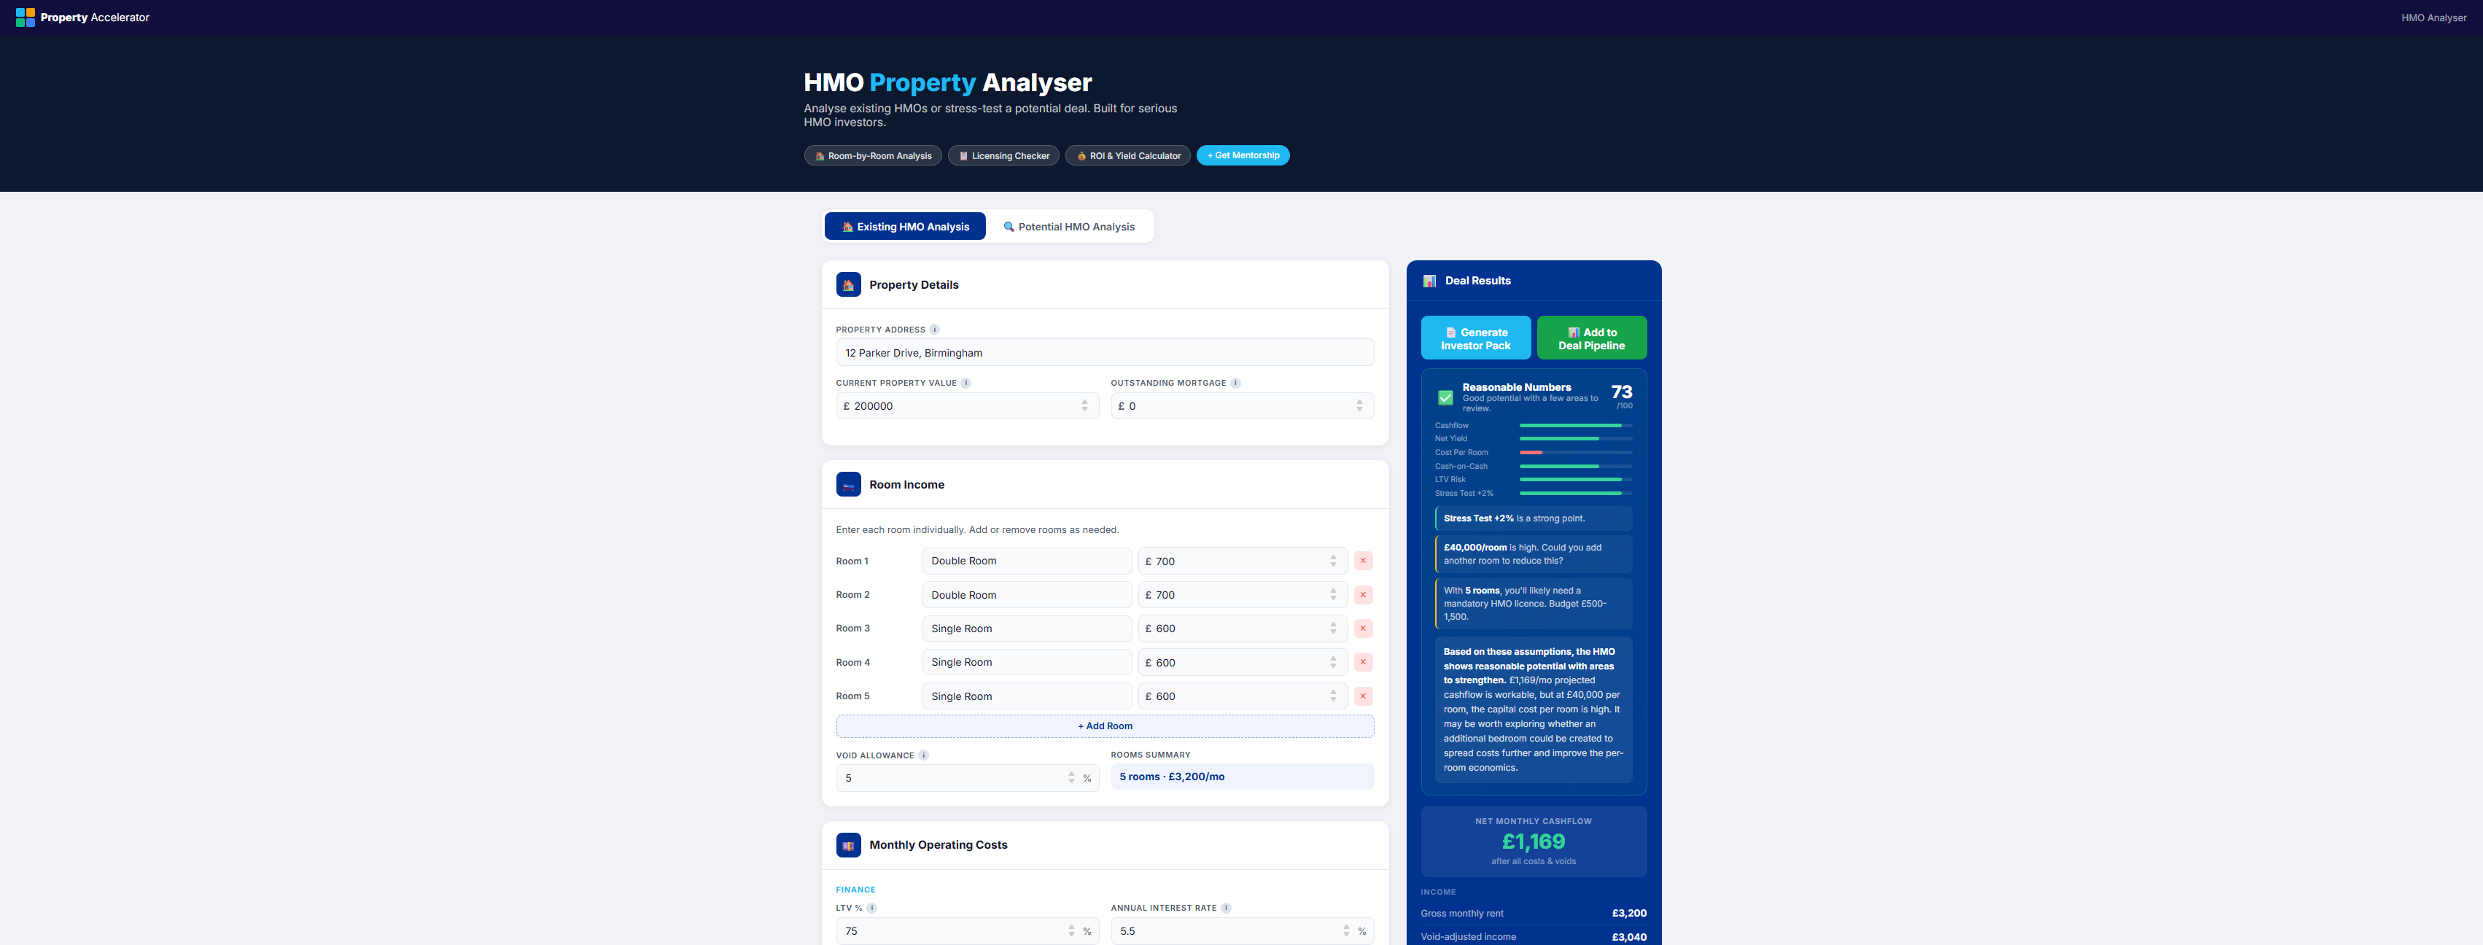Open Room-by-Room Analysis pill
Viewport: 2483px width, 945px height.
872,156
